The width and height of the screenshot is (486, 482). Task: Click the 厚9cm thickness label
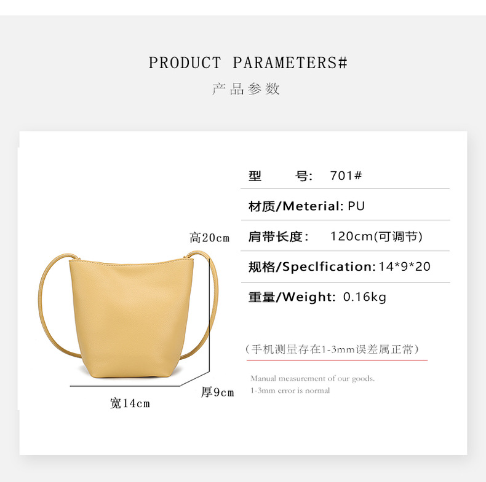[217, 392]
